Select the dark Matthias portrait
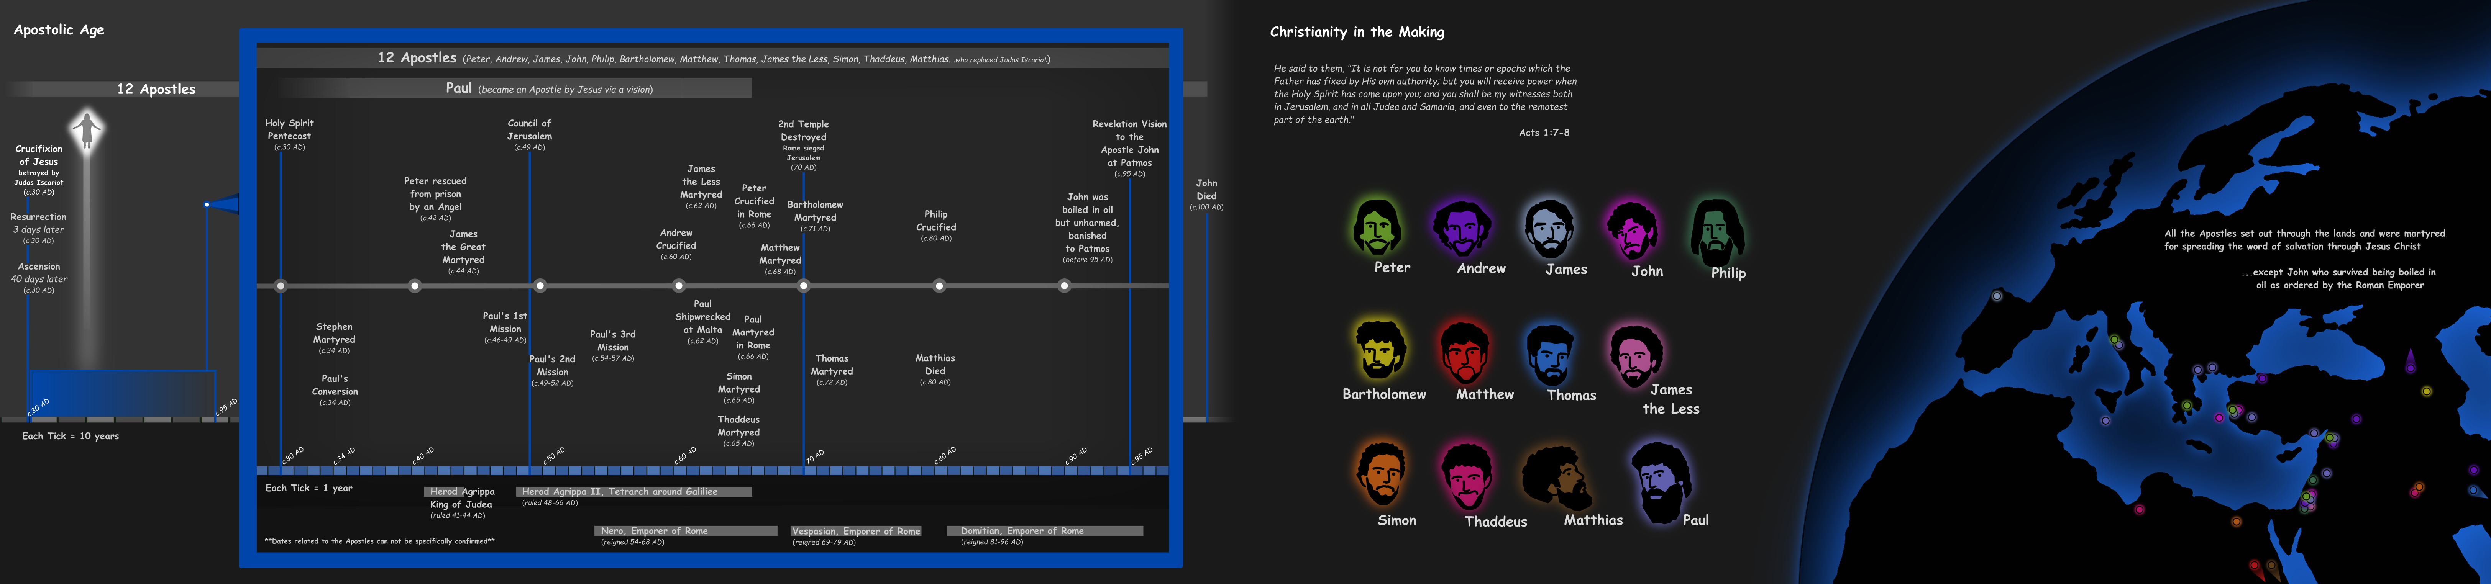2491x584 pixels. point(1557,478)
